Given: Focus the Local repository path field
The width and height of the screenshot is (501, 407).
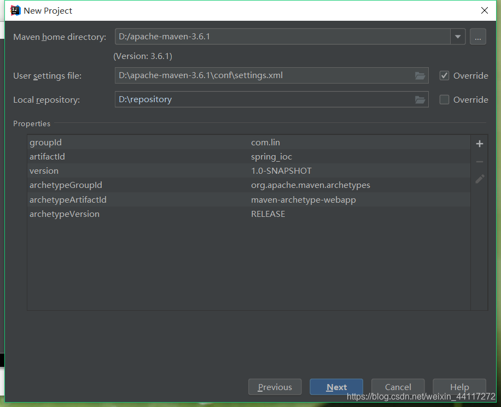Looking at the screenshot, I should click(x=272, y=99).
